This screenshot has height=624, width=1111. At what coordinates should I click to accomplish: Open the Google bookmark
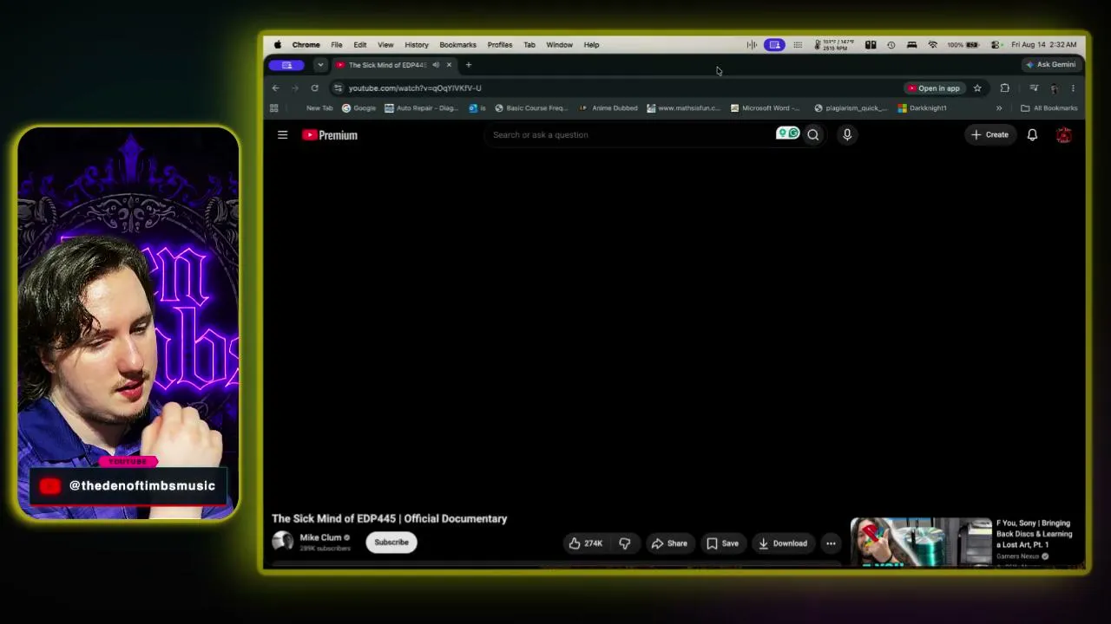pos(358,108)
